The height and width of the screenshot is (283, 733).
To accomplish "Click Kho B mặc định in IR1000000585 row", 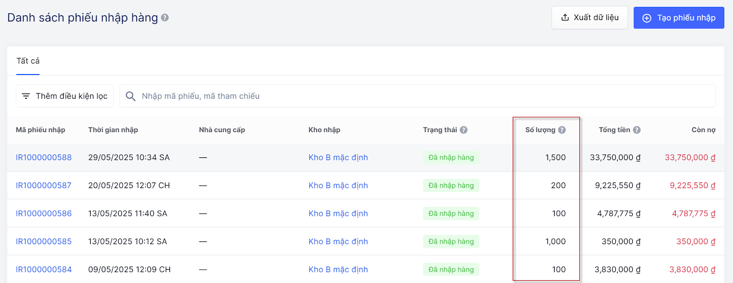I will [x=338, y=241].
